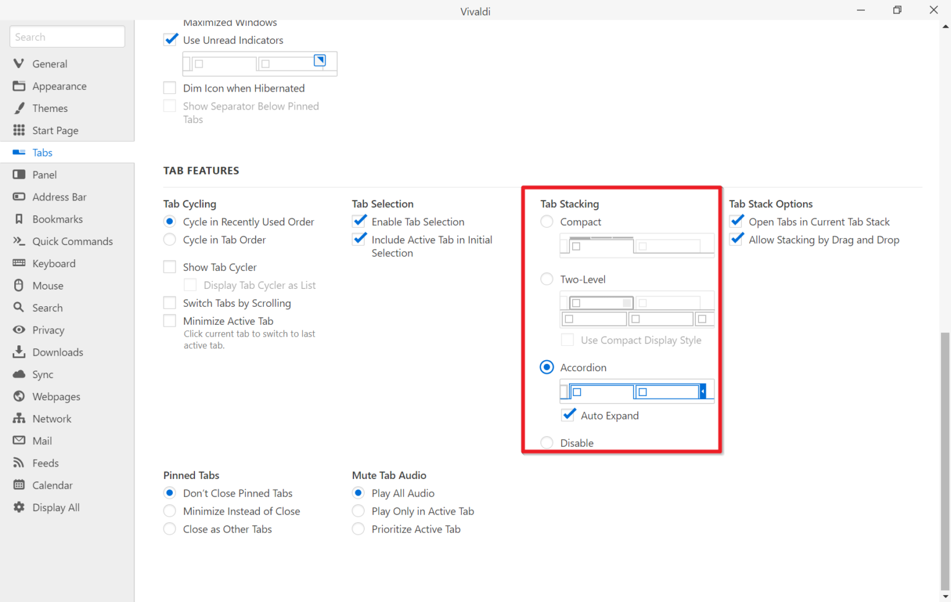
Task: Uncheck Use Unread Indicators
Action: pos(170,39)
